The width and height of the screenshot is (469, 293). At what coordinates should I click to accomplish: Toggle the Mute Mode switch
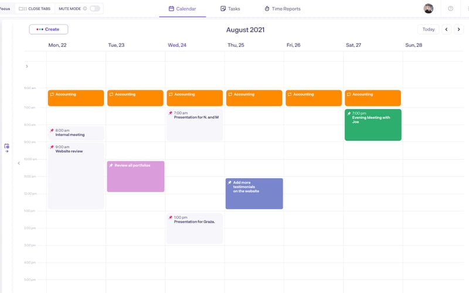click(x=95, y=9)
